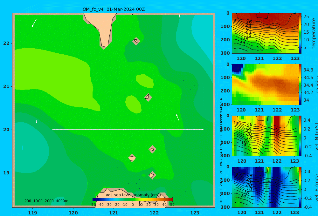Click the title 'OM_fc_v4 01-Mar-2024 00Z'

click(114, 9)
